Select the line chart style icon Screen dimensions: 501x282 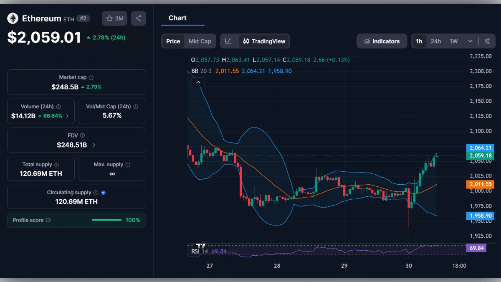click(229, 41)
